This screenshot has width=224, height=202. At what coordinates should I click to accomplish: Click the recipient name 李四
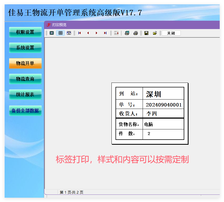point(151,114)
